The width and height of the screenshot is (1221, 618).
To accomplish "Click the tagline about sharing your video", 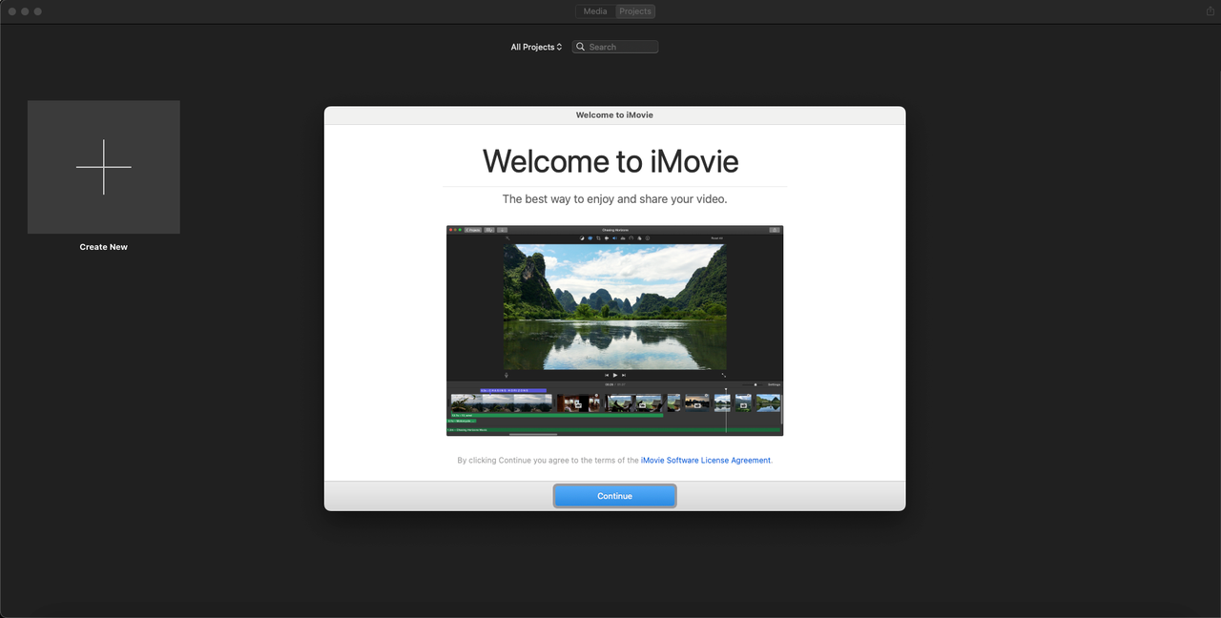I will click(x=614, y=199).
